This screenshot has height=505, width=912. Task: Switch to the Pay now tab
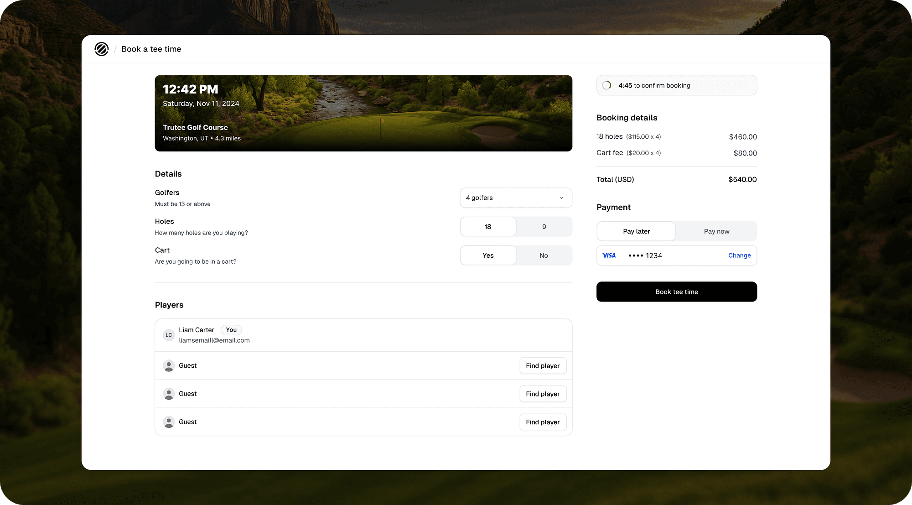(x=716, y=231)
